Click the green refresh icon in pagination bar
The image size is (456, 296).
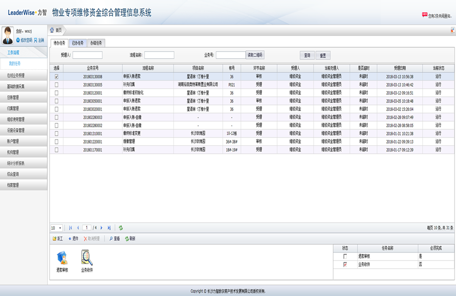click(121, 228)
